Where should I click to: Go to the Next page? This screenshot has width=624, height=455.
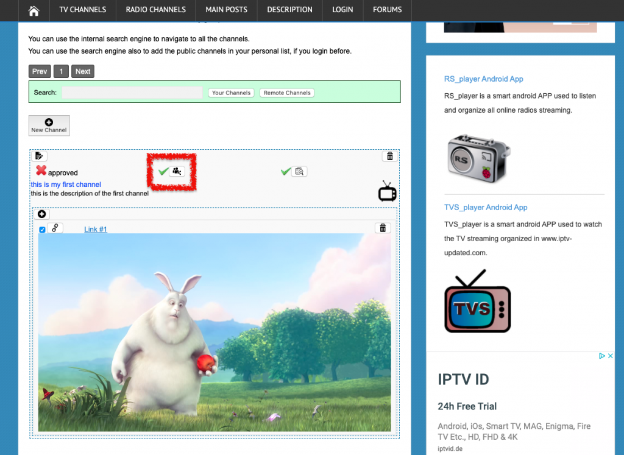click(83, 71)
